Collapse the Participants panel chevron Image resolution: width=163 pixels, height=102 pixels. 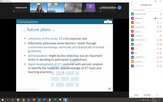pyautogui.click(x=131, y=5)
